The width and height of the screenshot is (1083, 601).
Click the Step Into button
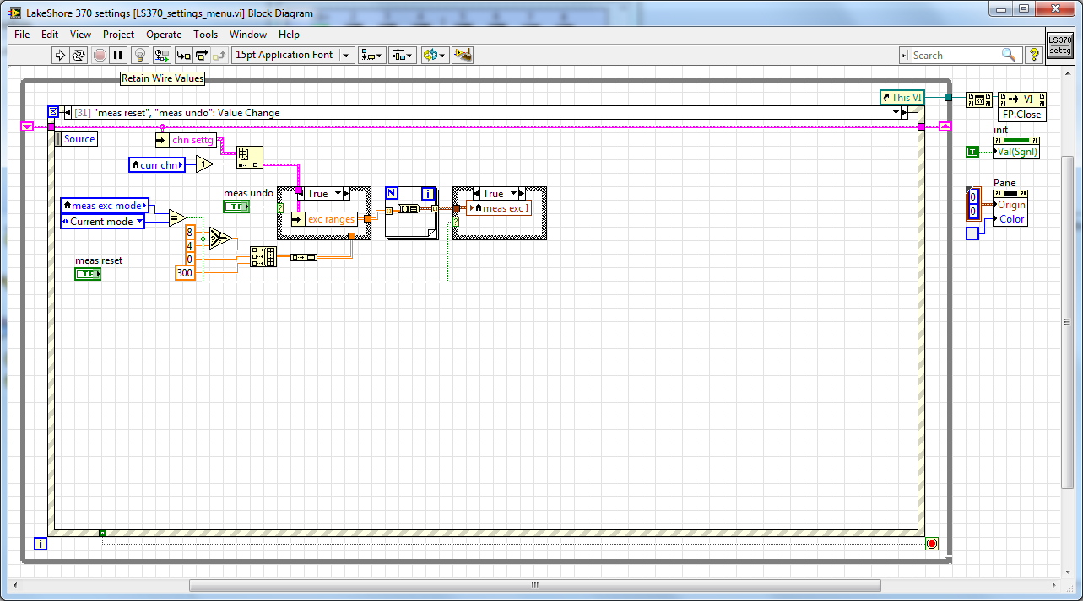click(x=183, y=55)
